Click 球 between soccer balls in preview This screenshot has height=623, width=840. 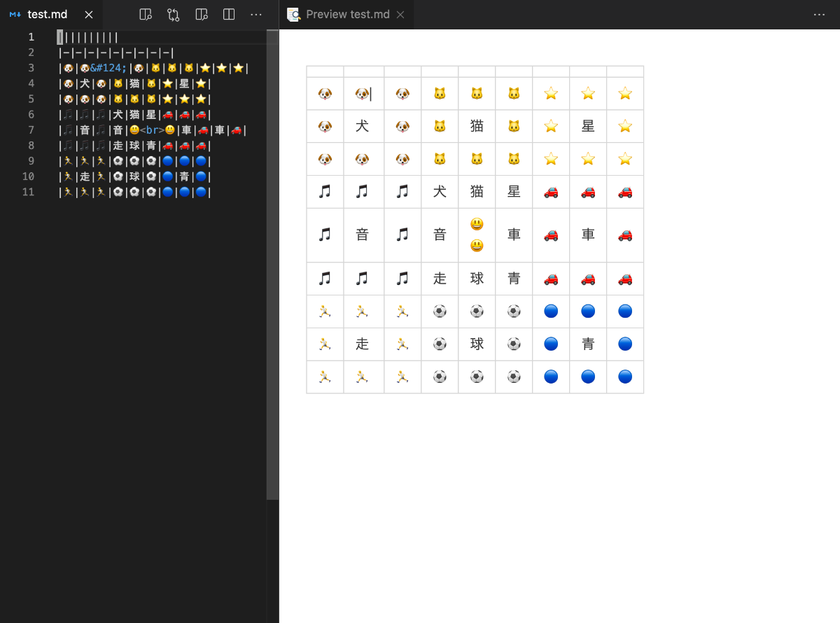pyautogui.click(x=477, y=344)
